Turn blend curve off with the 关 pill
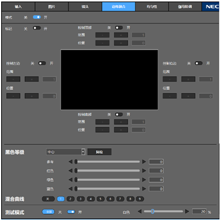Viewport: 221px width, 221px height. point(48,199)
